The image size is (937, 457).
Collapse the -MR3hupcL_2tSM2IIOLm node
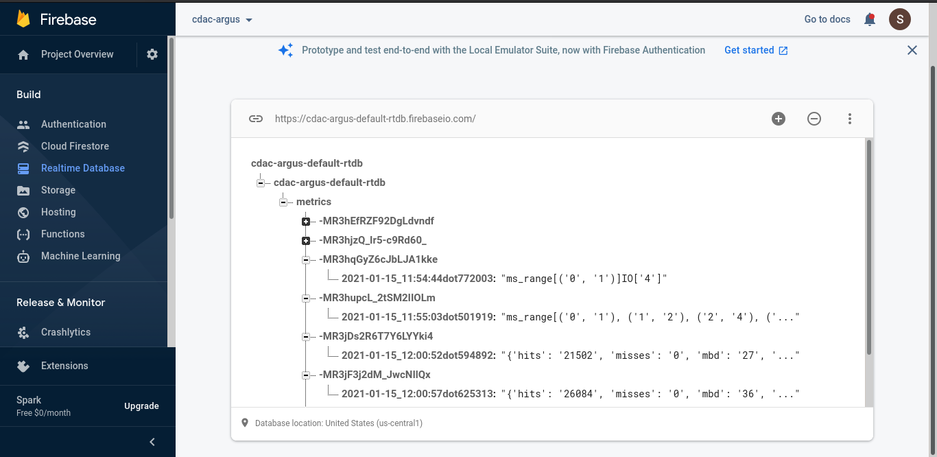coord(306,298)
